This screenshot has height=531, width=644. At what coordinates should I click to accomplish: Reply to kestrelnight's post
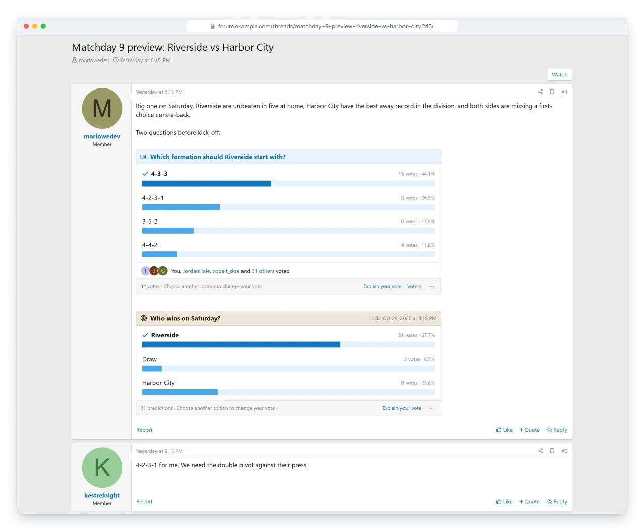click(x=557, y=501)
